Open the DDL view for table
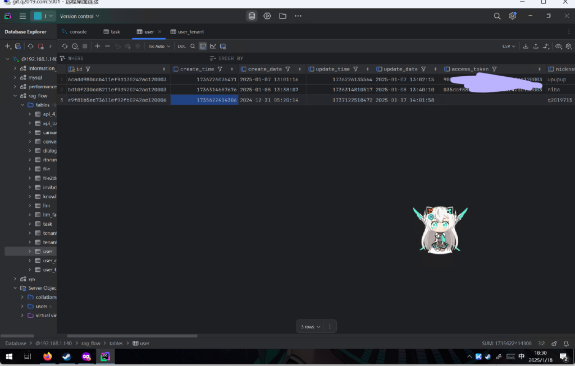 pos(181,47)
